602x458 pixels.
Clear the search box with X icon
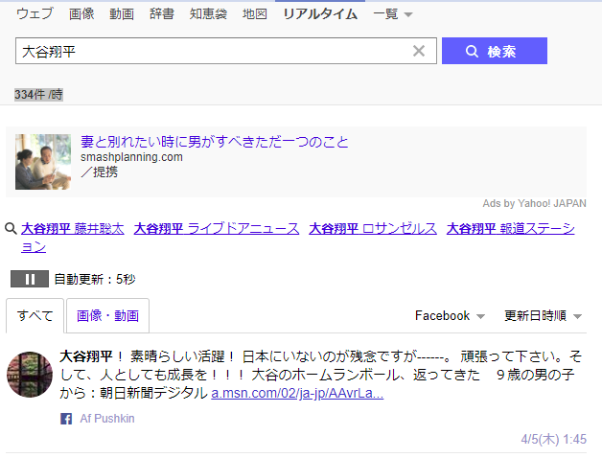coord(419,51)
